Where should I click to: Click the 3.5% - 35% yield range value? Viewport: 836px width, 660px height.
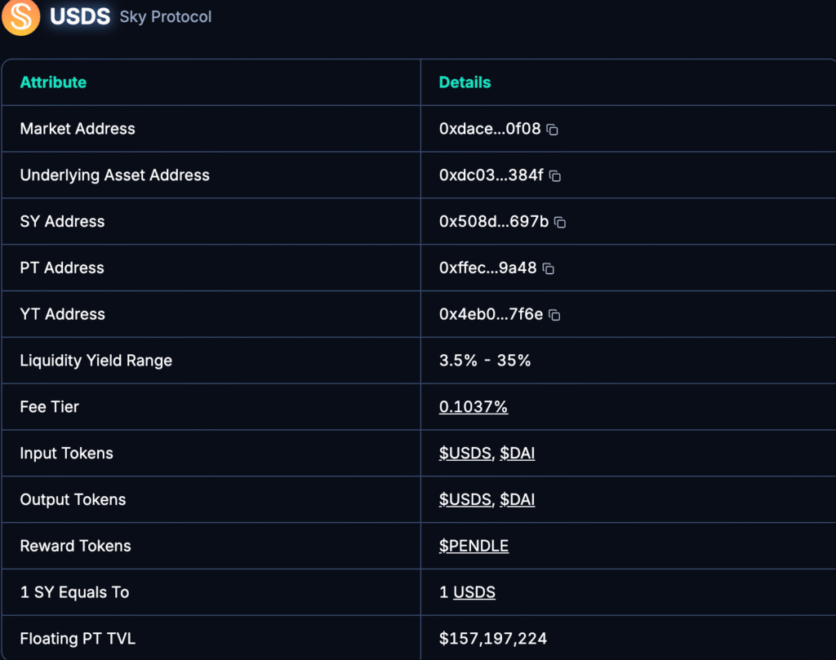(x=485, y=360)
